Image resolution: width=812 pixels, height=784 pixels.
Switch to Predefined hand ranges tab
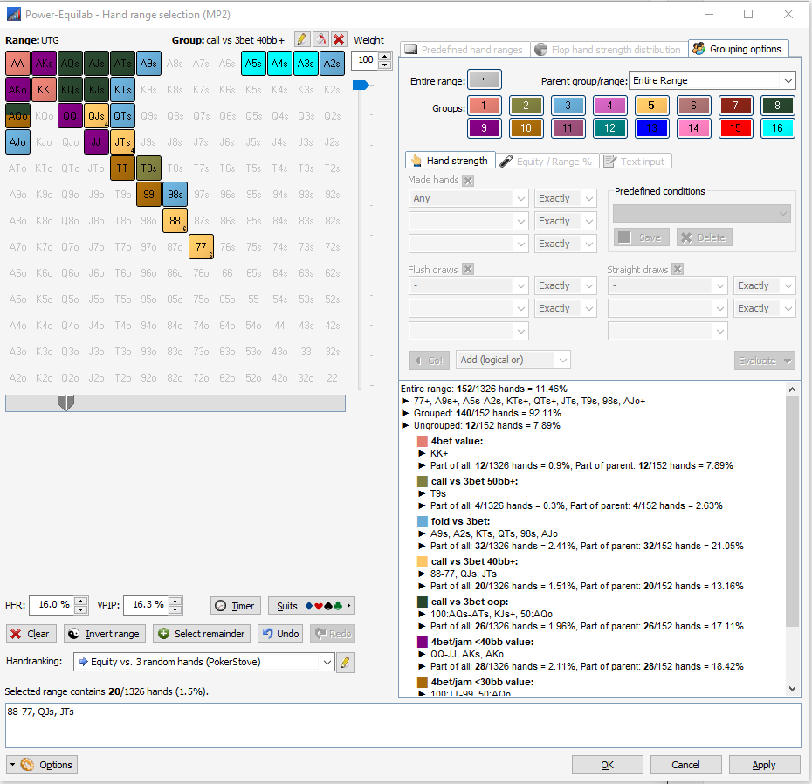click(x=464, y=50)
